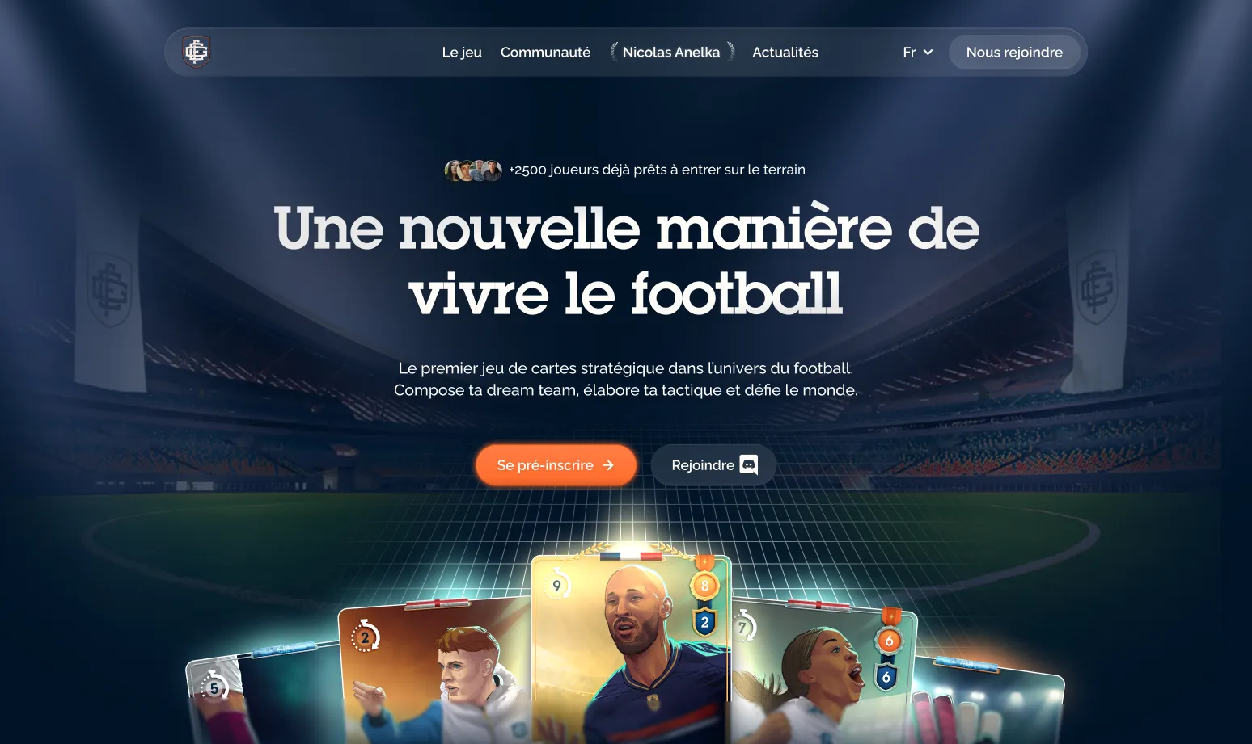Click the Nous rejoindre button
The image size is (1252, 744).
point(1014,53)
